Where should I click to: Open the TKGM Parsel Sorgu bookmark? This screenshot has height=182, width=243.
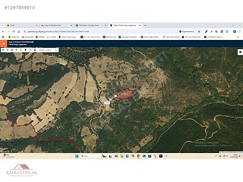pyautogui.click(x=68, y=37)
